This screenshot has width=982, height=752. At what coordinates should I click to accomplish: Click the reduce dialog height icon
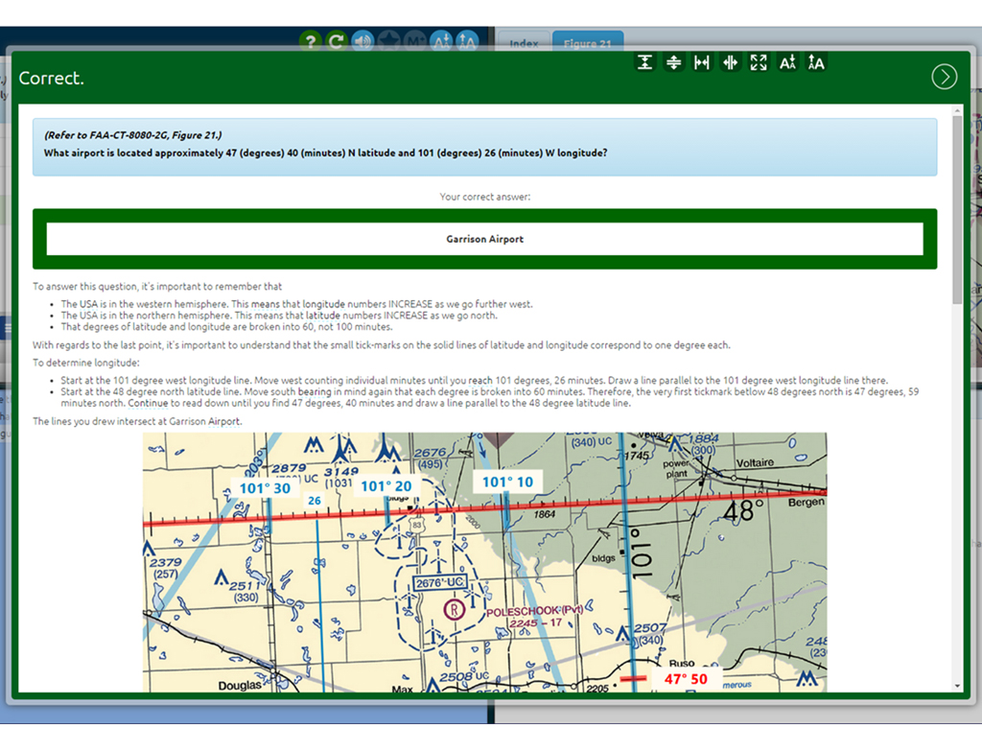[674, 62]
